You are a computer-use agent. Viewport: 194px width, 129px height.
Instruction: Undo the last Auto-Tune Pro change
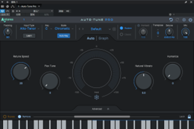tap(171, 19)
